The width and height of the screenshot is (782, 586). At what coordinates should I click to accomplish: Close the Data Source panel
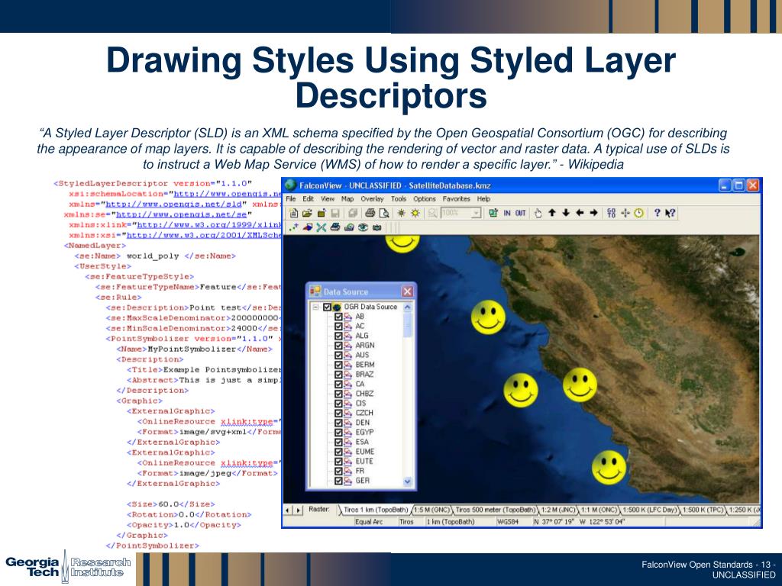(x=408, y=291)
